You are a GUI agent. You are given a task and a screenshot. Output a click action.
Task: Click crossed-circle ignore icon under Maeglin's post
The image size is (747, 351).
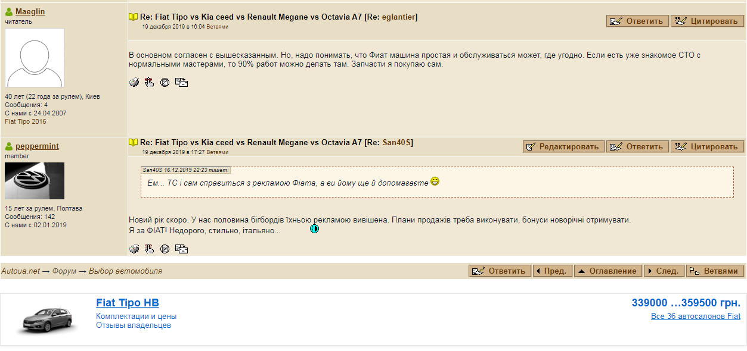point(165,83)
